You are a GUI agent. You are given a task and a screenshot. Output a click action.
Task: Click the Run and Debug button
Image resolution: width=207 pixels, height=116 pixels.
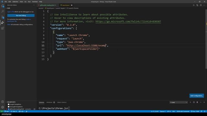point(21,15)
